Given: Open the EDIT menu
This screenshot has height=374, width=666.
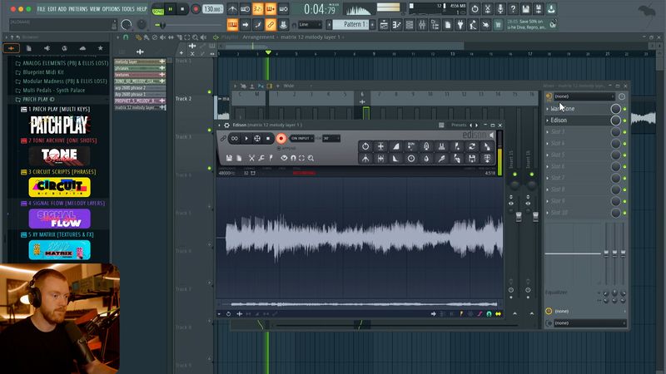Looking at the screenshot, I should coord(52,9).
